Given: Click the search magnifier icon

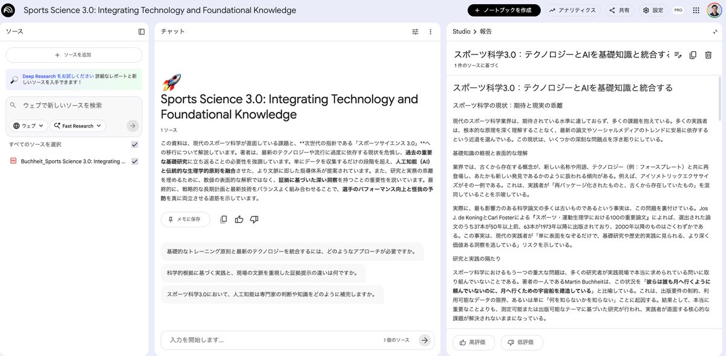Looking at the screenshot, I should click(x=13, y=105).
